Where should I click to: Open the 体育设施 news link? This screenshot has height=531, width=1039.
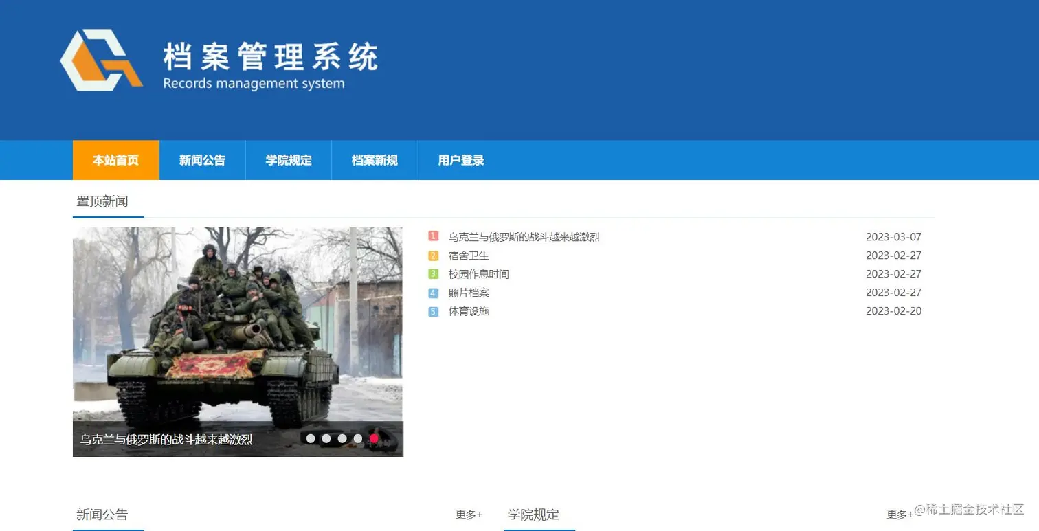click(x=469, y=311)
